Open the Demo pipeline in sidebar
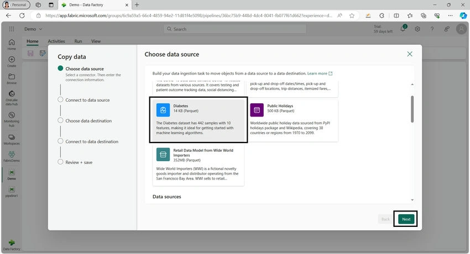Image resolution: width=470 pixels, height=254 pixels. 12,174
